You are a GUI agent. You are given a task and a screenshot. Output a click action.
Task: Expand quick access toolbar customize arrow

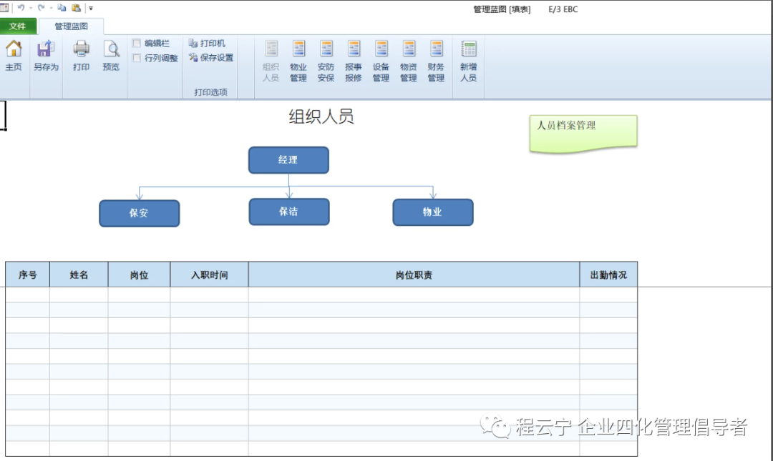point(91,8)
